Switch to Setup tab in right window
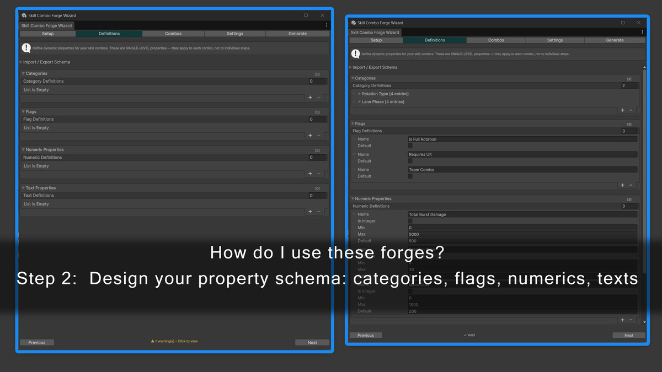This screenshot has width=662, height=372. click(x=376, y=40)
